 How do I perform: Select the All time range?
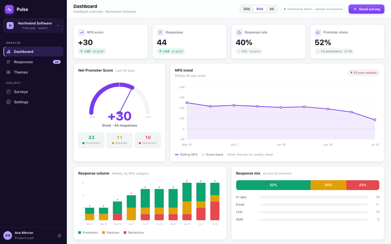click(x=271, y=9)
